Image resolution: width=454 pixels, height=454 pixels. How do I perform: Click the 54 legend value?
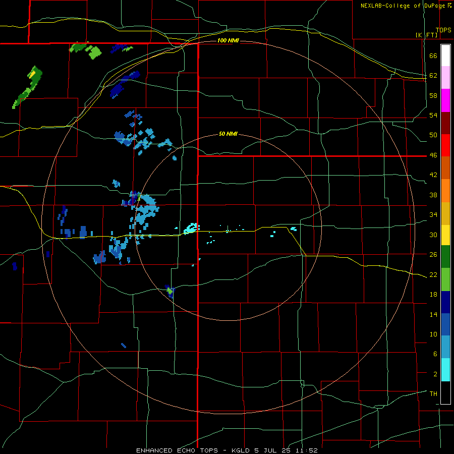[x=433, y=115]
